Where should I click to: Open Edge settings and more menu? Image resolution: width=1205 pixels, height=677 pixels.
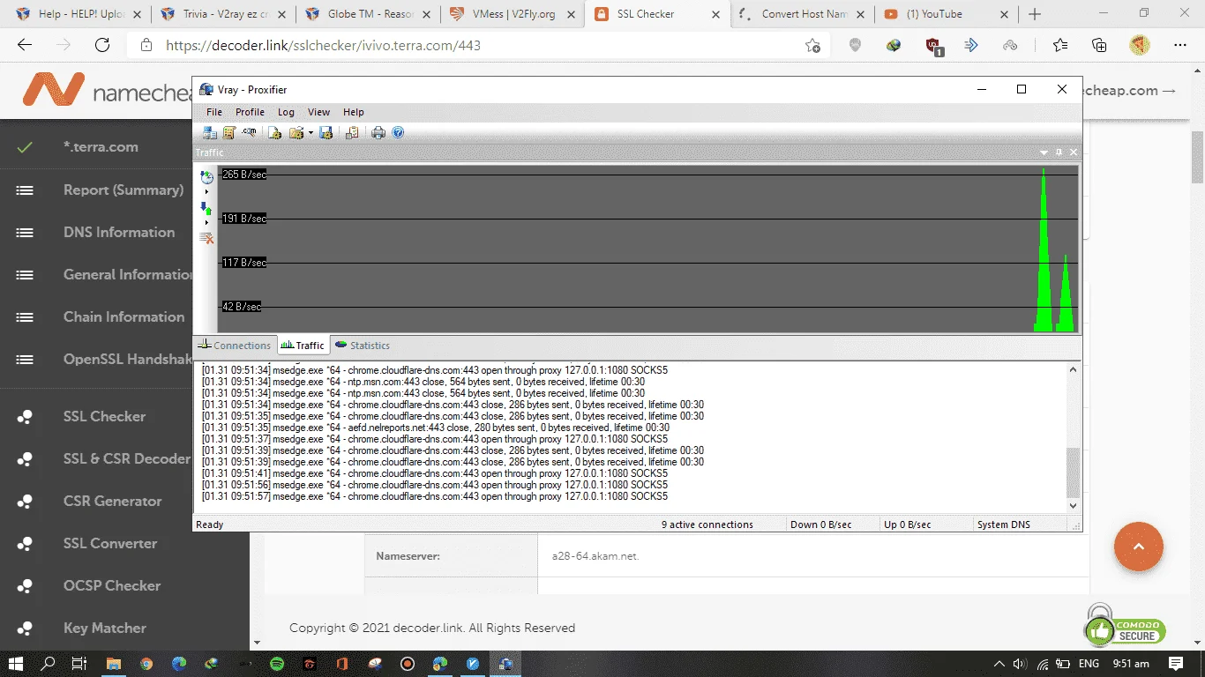coord(1180,45)
